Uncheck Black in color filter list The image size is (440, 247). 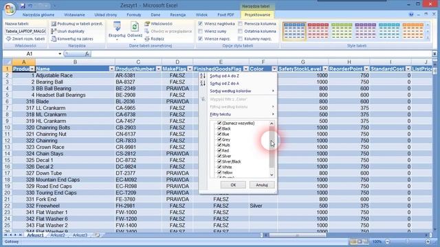[x=219, y=128]
